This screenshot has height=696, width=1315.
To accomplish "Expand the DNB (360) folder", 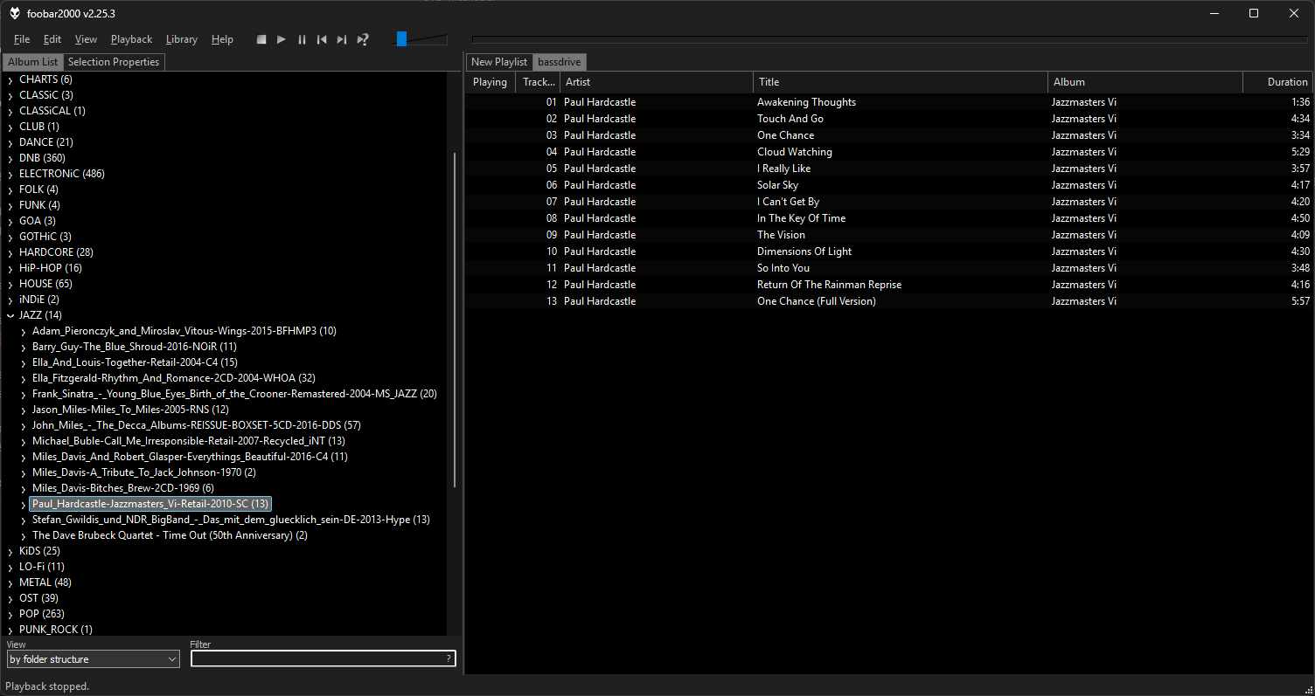I will click(x=10, y=158).
